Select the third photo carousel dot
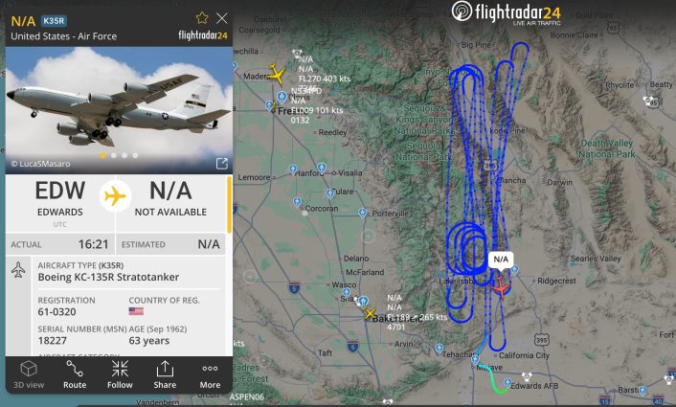The height and width of the screenshot is (407, 676). pos(124,155)
